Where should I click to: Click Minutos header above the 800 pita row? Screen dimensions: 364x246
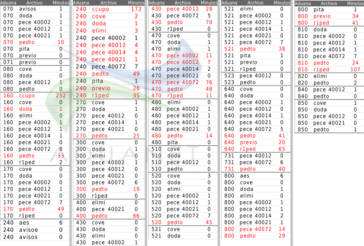click(x=355, y=4)
